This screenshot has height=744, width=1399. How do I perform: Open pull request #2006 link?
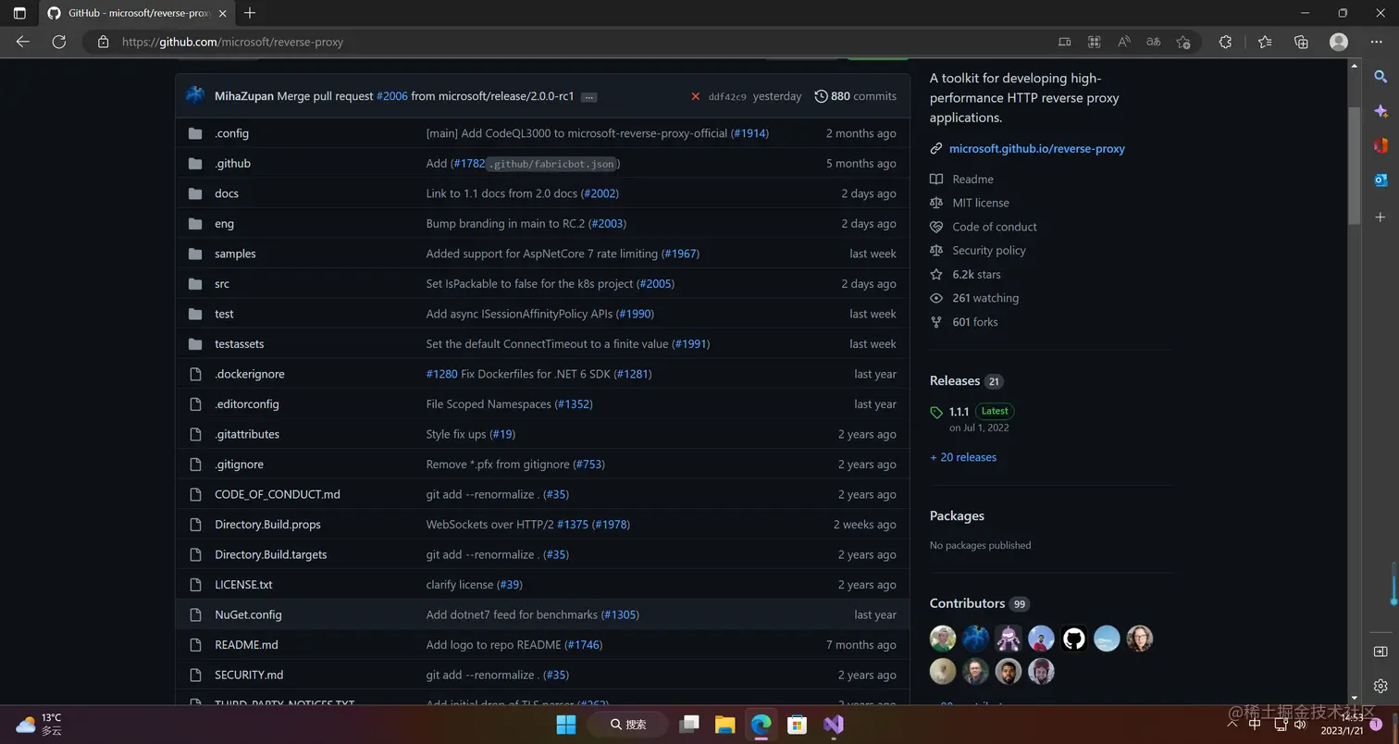coord(392,96)
